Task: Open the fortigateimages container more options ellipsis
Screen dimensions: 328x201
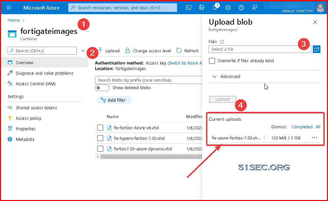Action: point(88,31)
